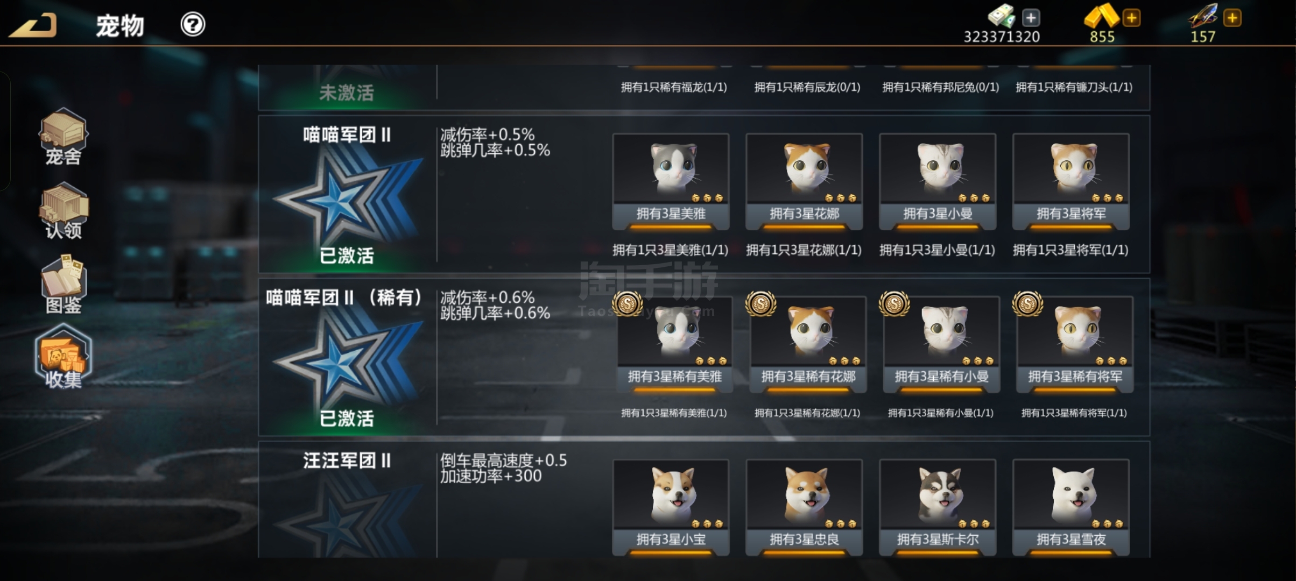This screenshot has height=581, width=1296.
Task: Click the back arrow icon
Action: coord(32,25)
